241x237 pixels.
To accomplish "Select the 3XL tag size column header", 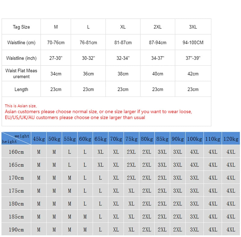I will (x=193, y=27).
